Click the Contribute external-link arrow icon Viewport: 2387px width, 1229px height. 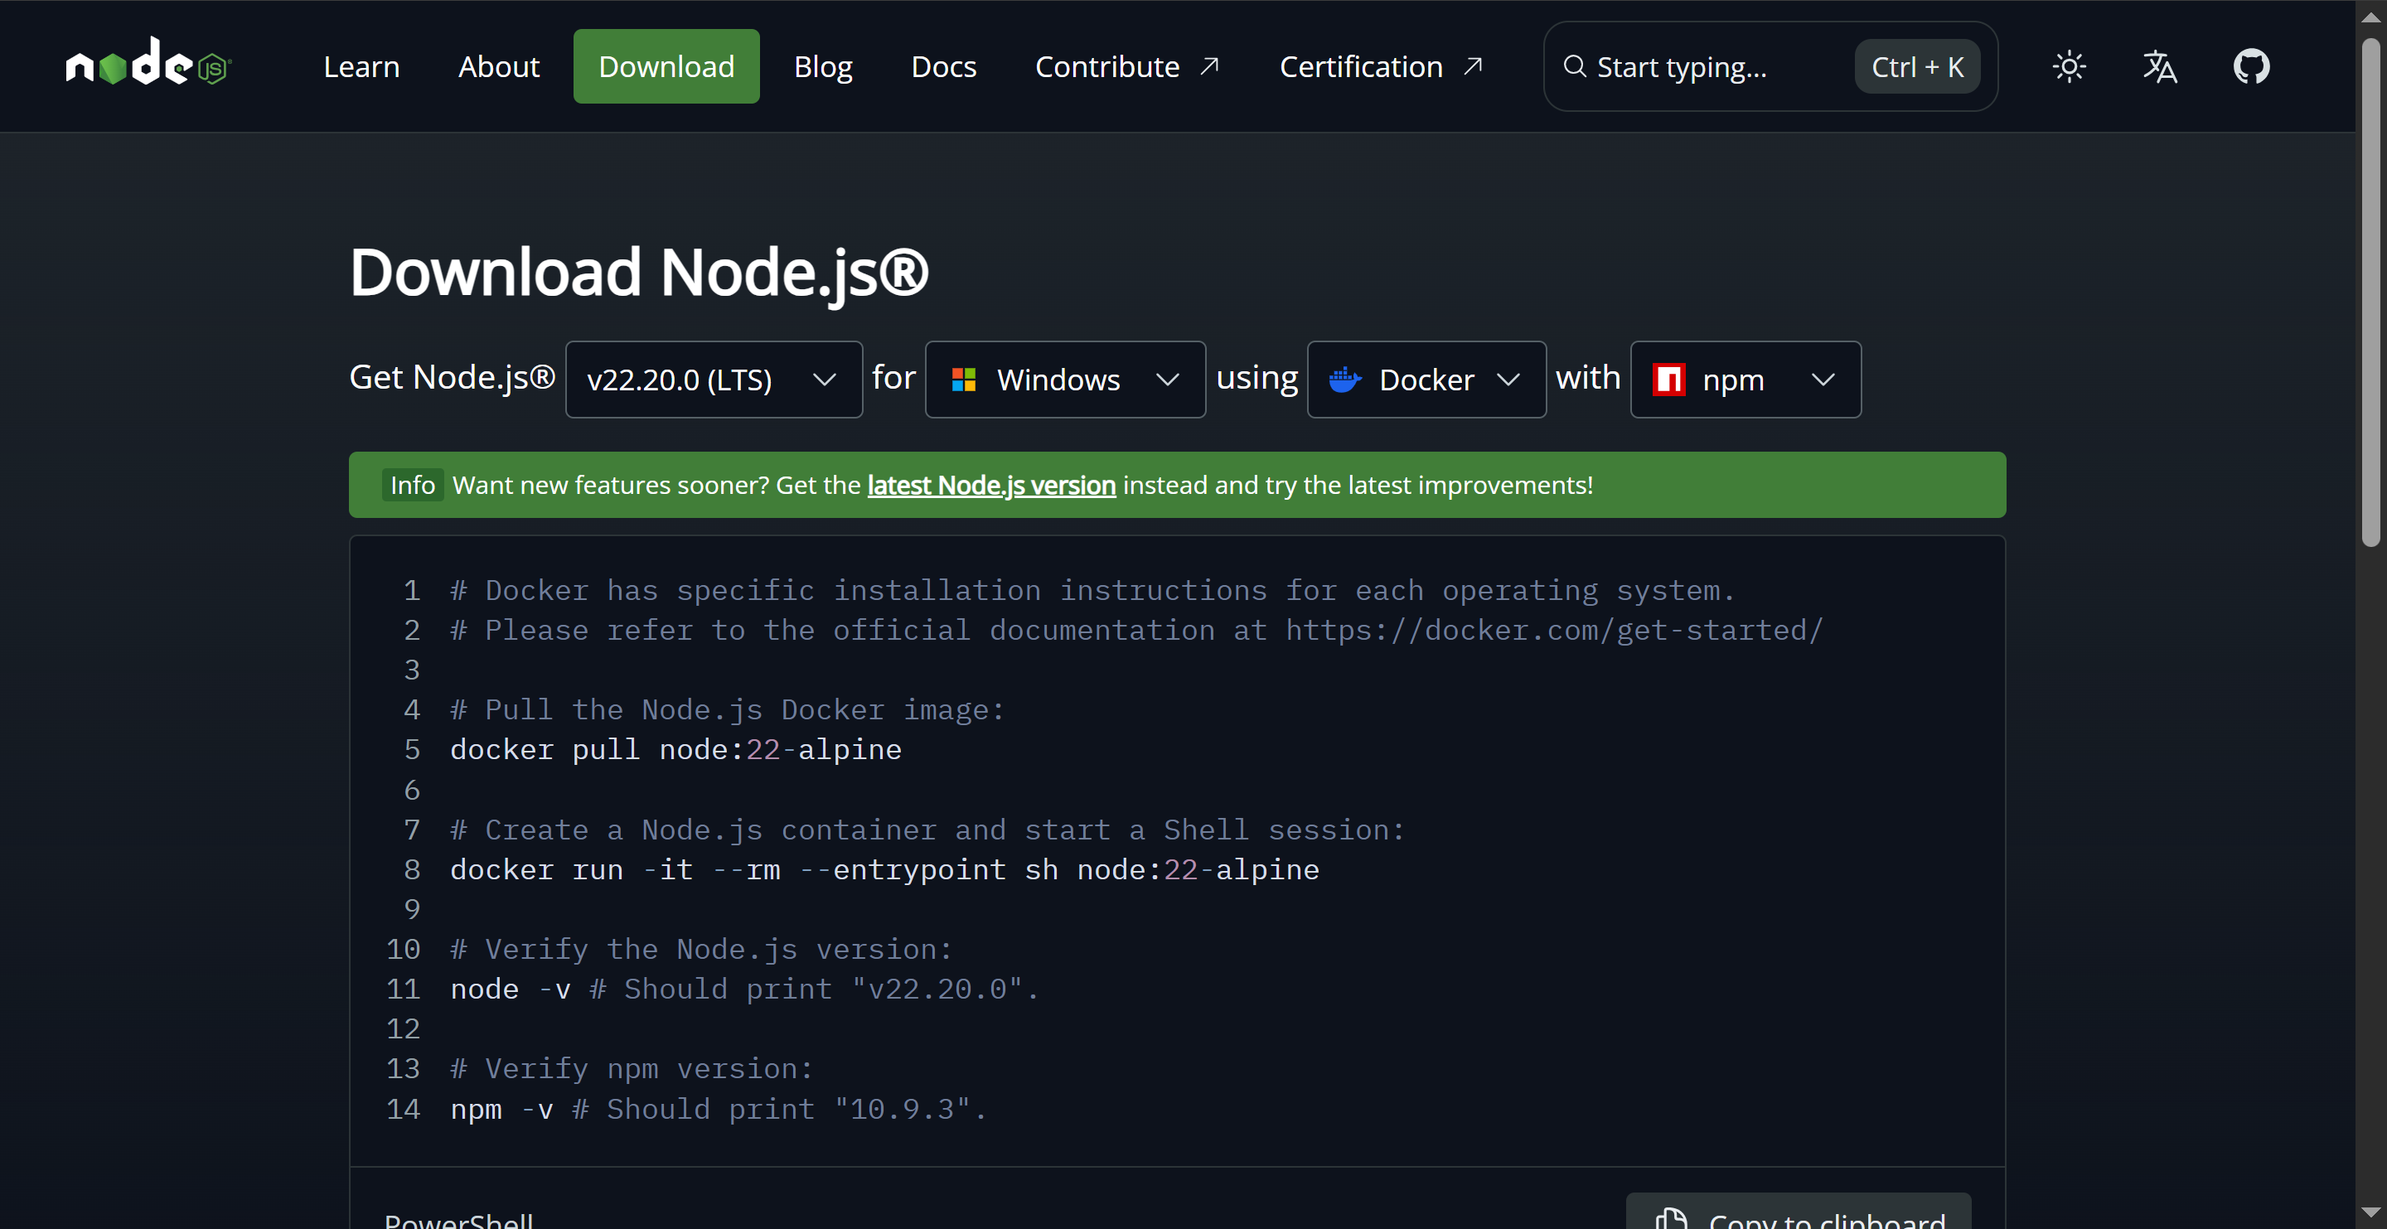pyautogui.click(x=1208, y=67)
